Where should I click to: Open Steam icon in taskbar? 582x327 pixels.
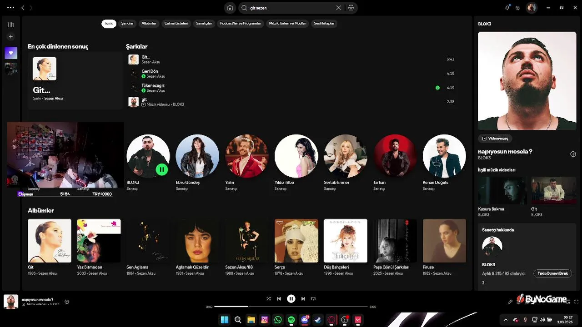[x=318, y=320]
